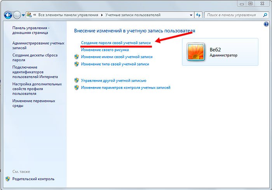This screenshot has width=272, height=190.
Task: Click shield icon beside 'Управление другой учетной записью'
Action: (x=77, y=80)
